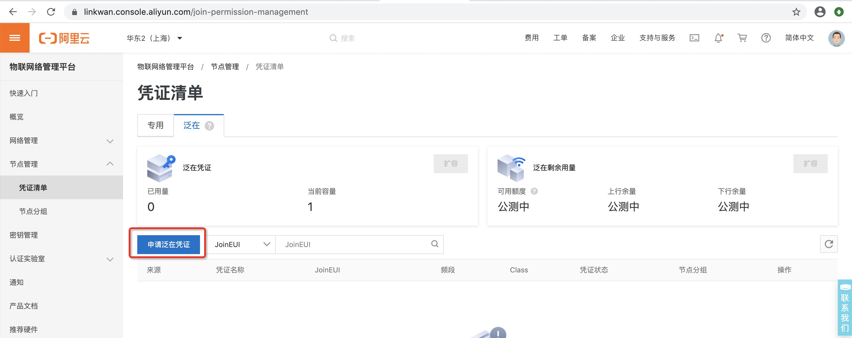Open the 费用 header menu
The image size is (852, 338).
pos(531,38)
